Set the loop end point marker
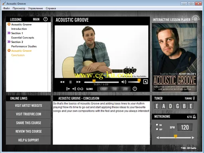This screenshot has width=204, height=153. [74, 89]
